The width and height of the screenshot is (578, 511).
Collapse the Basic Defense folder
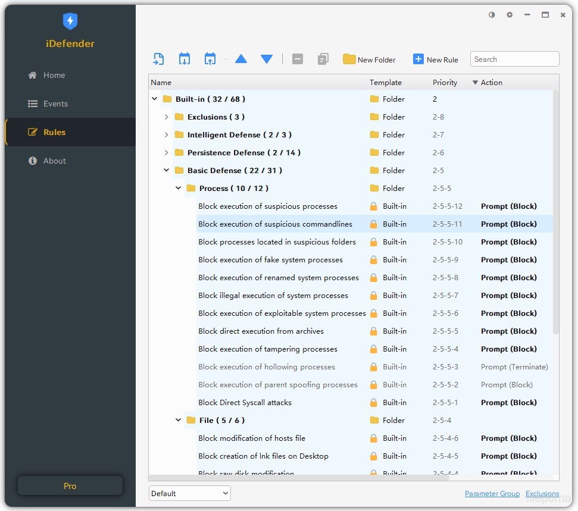(x=166, y=170)
